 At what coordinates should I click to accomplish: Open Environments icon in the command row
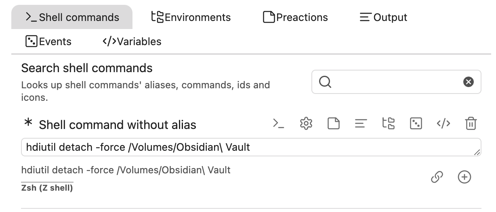pos(388,124)
